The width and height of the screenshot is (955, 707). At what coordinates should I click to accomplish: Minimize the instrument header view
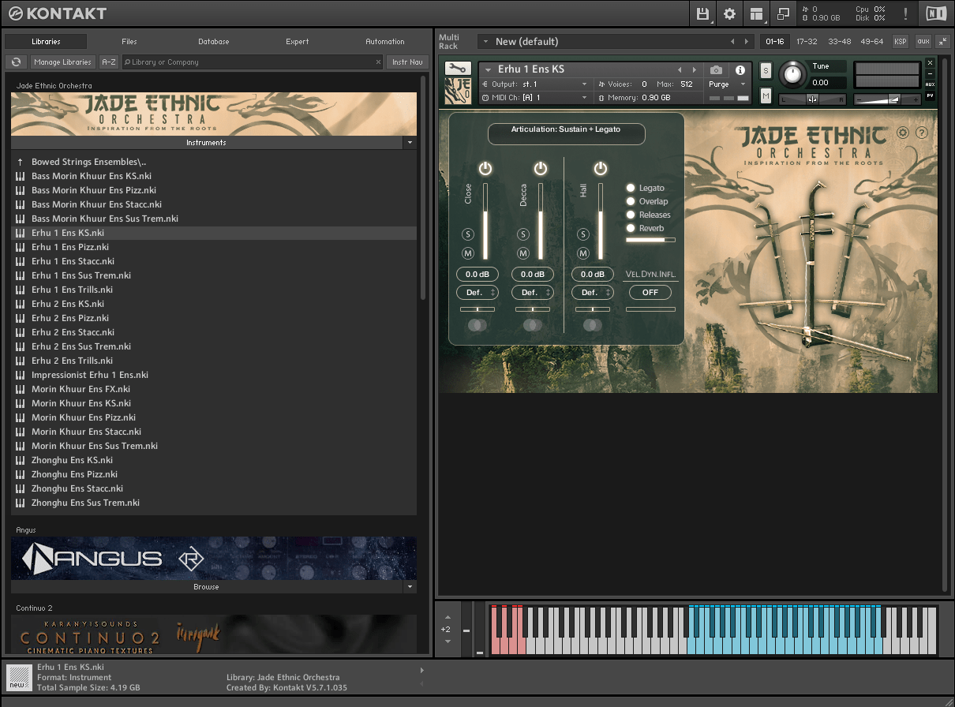point(930,73)
